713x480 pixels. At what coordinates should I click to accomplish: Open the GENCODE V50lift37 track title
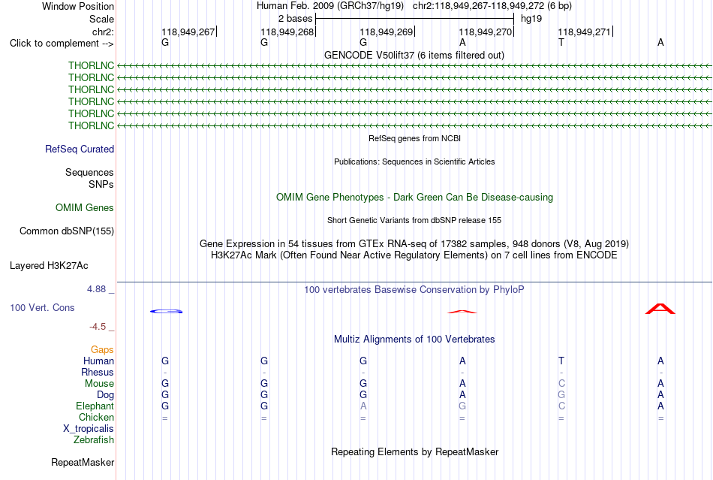414,55
